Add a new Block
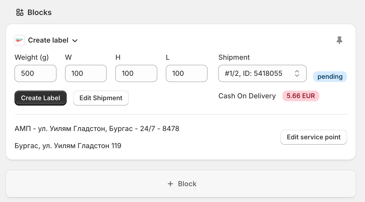Viewport: 365px width, 202px height. [x=181, y=184]
